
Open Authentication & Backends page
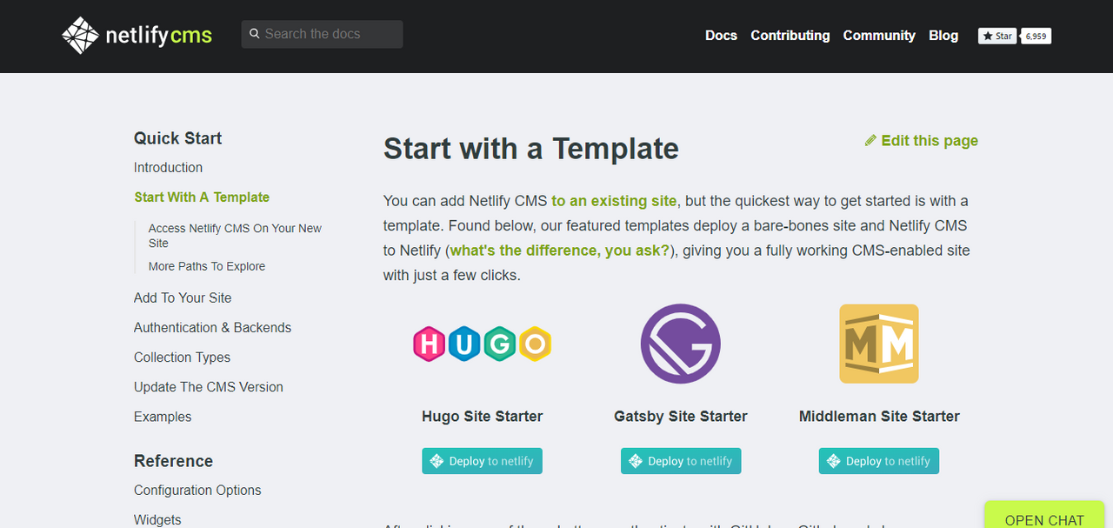(212, 328)
